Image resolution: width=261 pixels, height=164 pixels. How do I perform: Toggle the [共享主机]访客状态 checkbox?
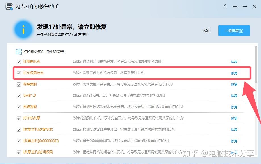point(19,130)
